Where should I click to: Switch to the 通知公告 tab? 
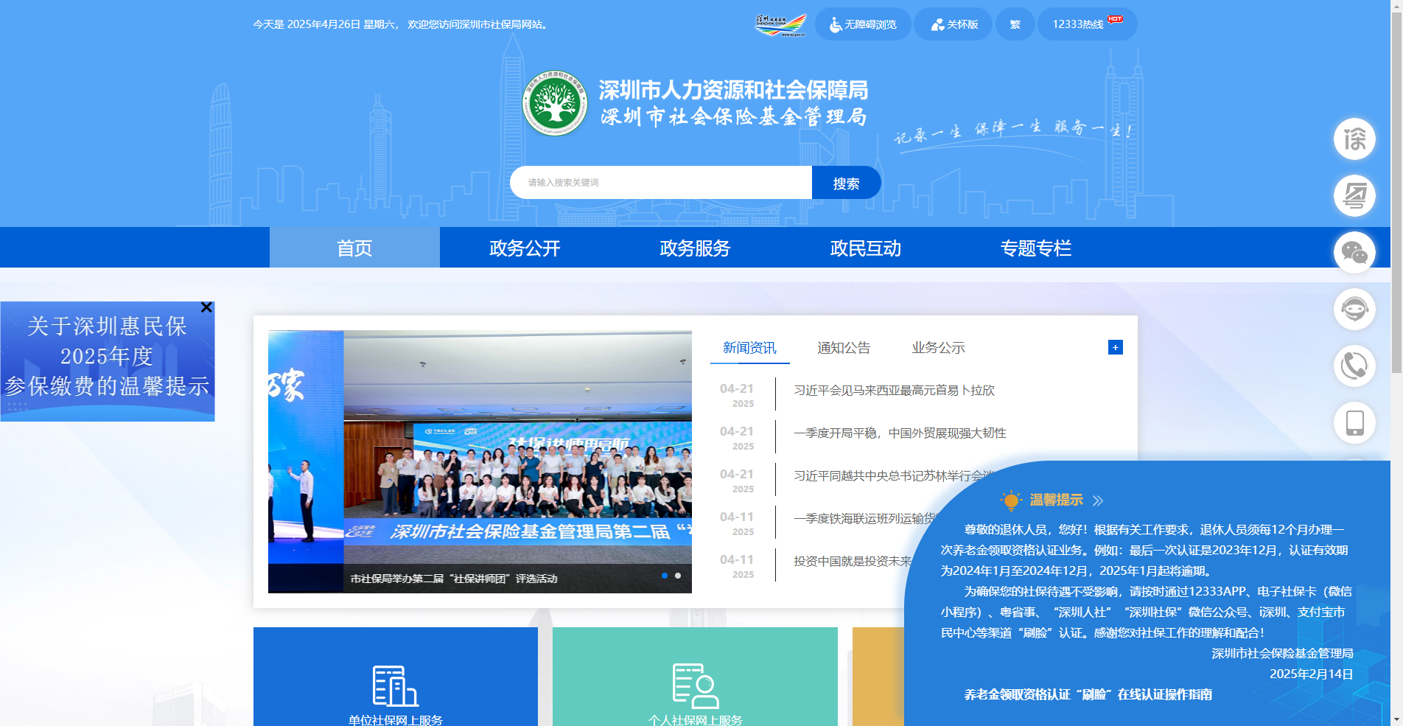[x=843, y=347]
